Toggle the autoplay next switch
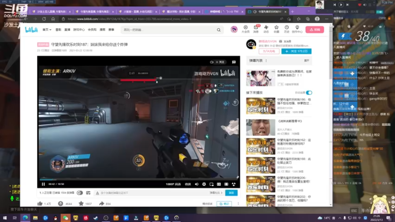The width and height of the screenshot is (395, 222). 309,93
